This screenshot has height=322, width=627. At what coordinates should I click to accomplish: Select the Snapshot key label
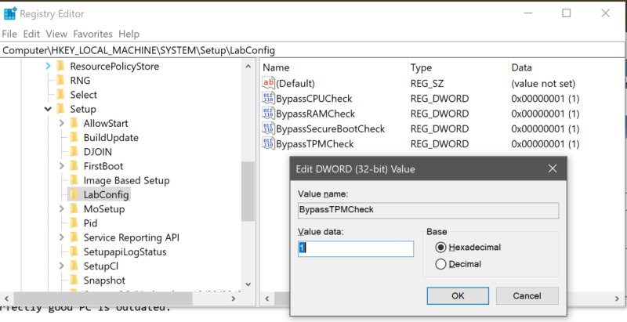[x=104, y=280]
